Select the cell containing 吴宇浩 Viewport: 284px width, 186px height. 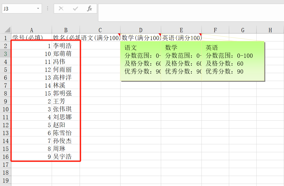tap(66, 157)
